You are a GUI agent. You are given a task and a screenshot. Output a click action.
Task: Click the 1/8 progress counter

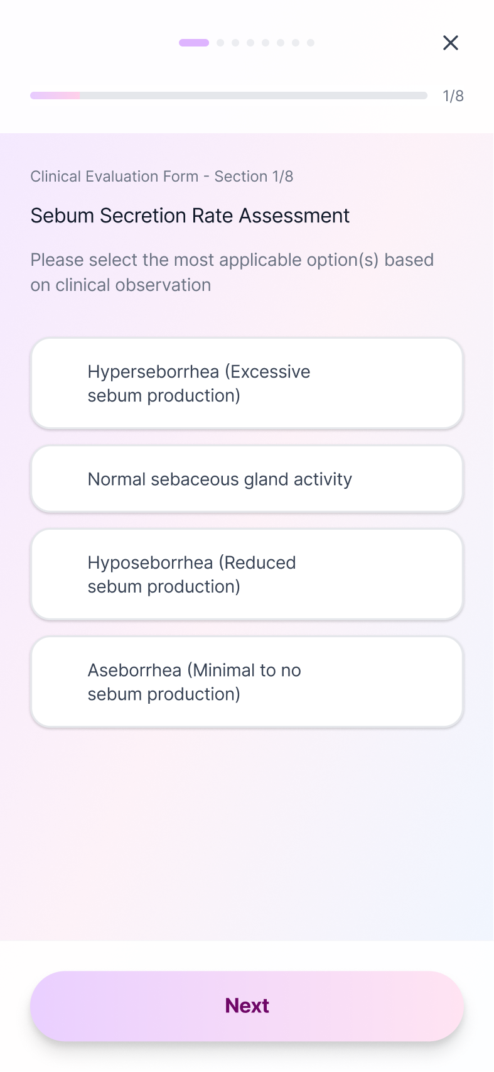pyautogui.click(x=453, y=96)
